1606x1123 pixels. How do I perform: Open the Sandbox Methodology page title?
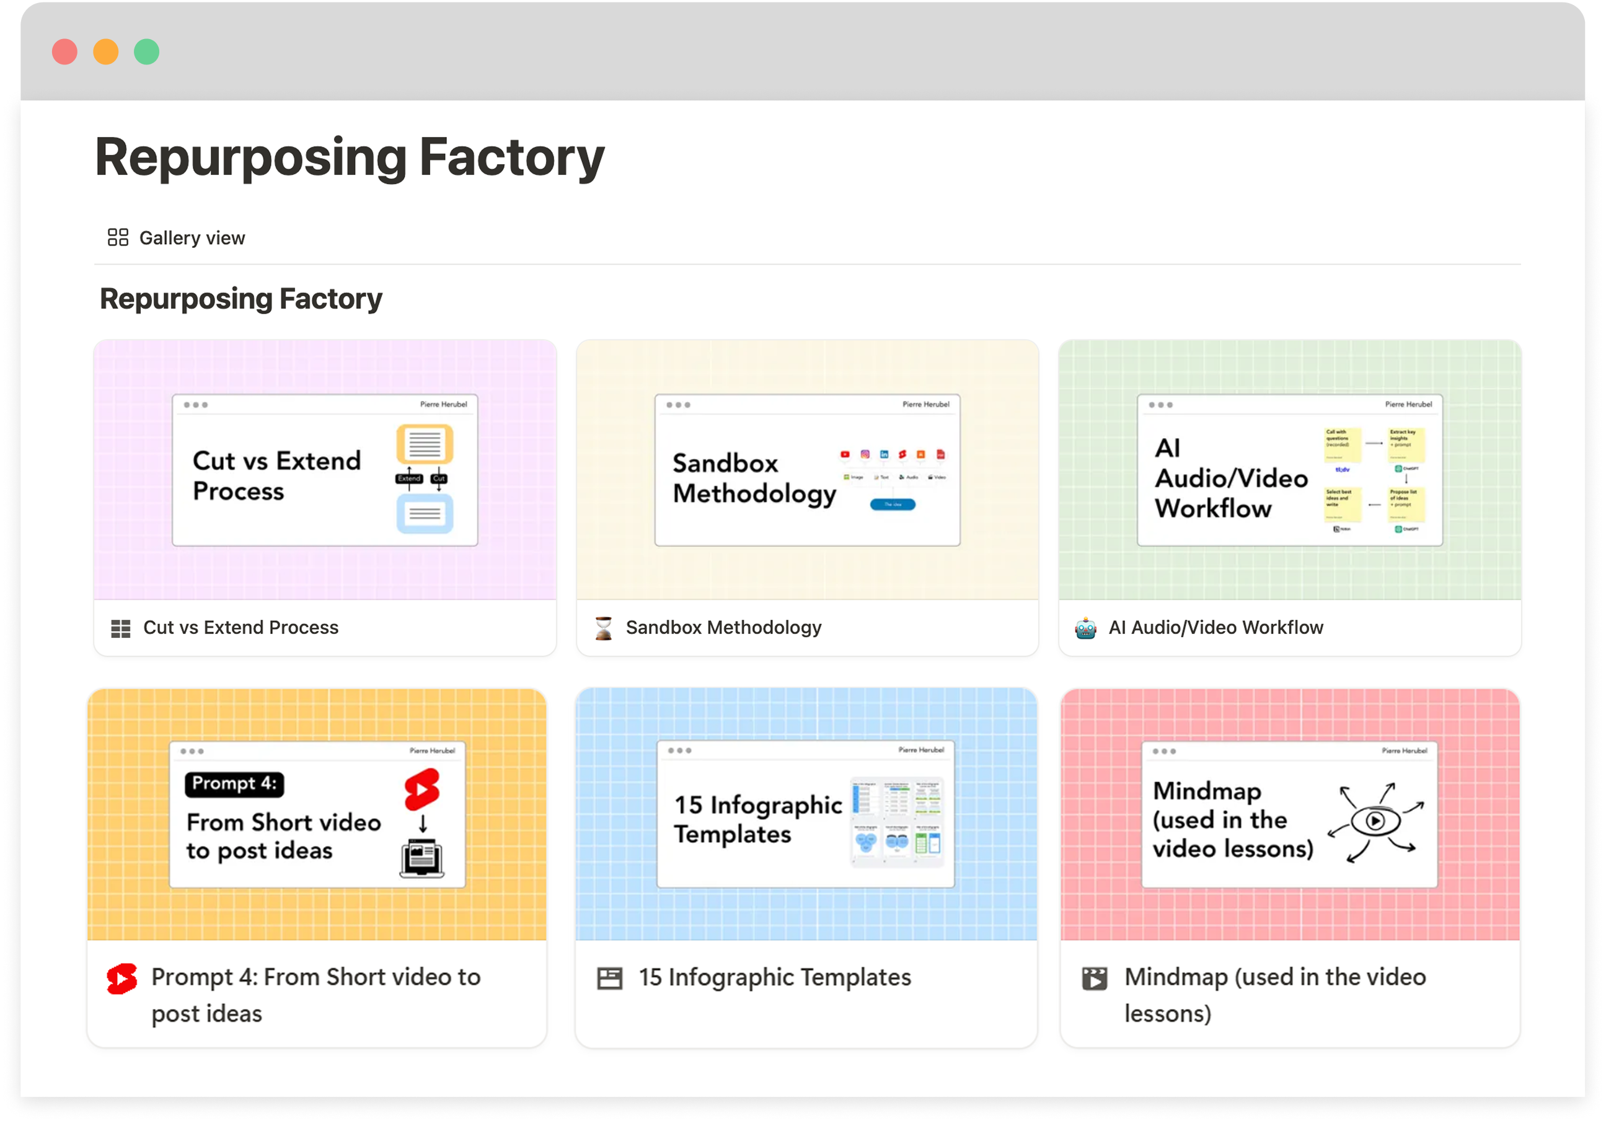(723, 628)
